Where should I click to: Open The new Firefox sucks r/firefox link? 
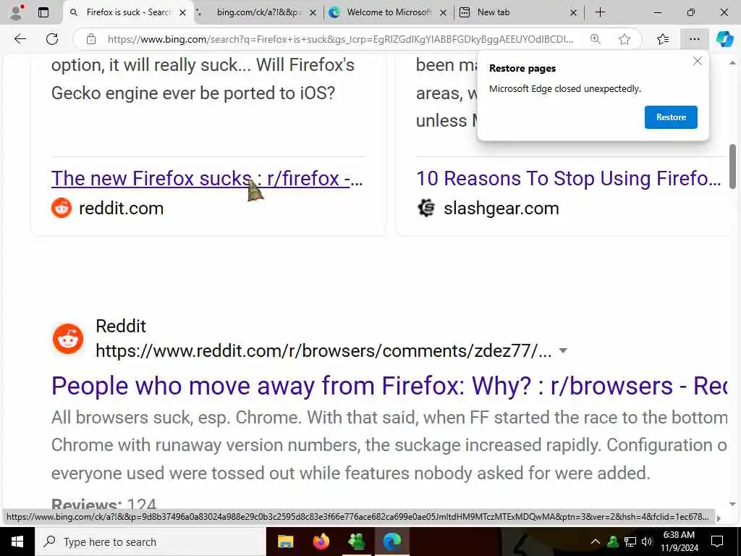tap(207, 178)
